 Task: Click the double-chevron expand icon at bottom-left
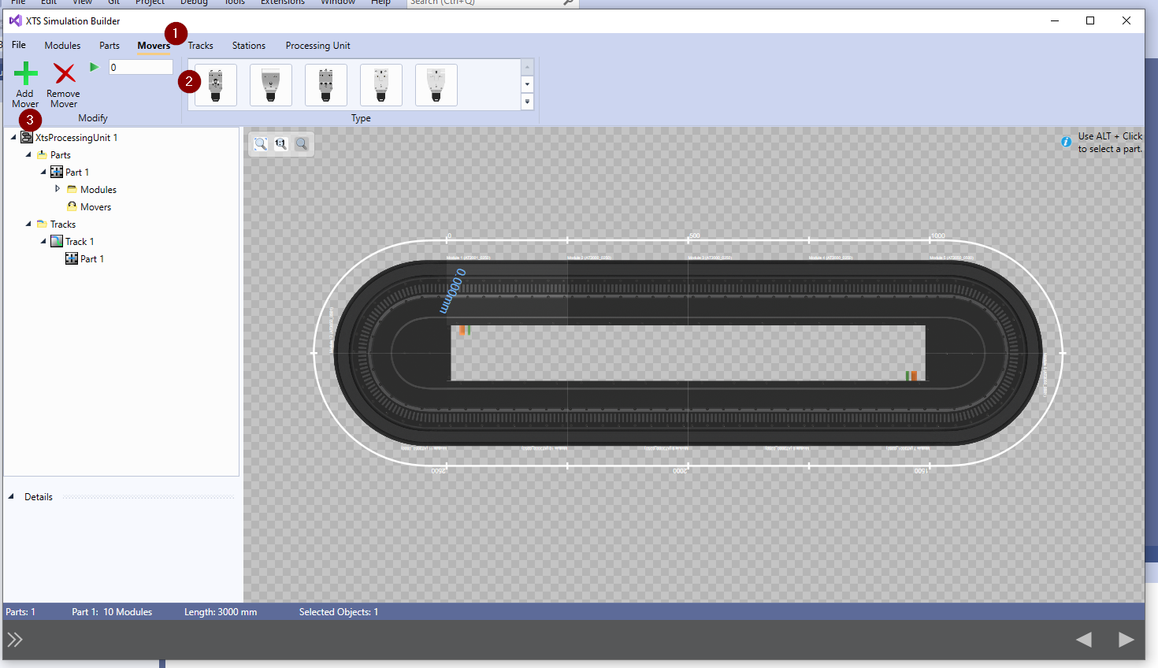[x=15, y=640]
